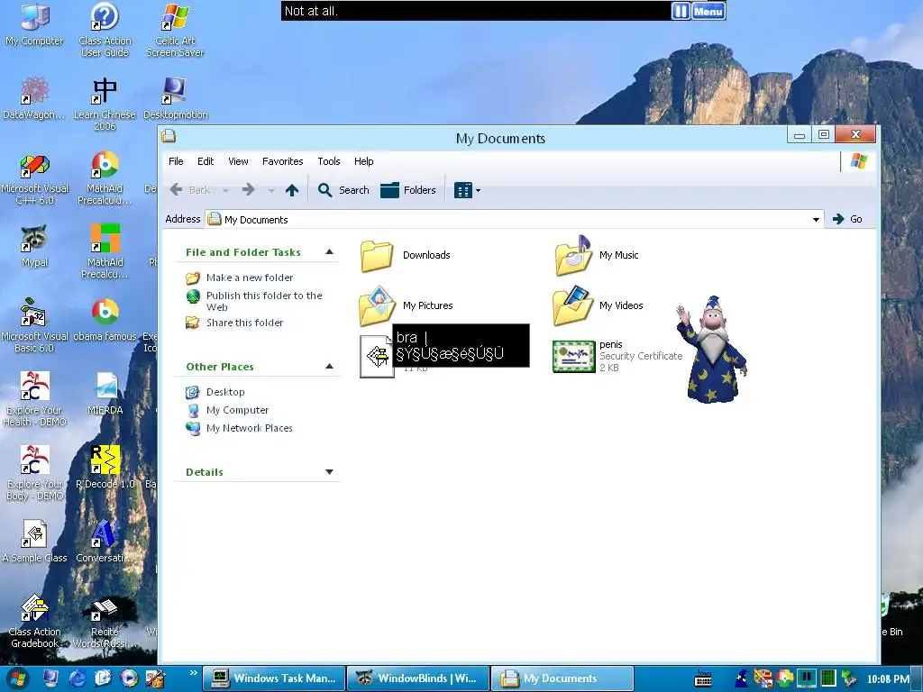Switch to WindowBlinds taskbar button
This screenshot has height=692, width=923.
click(418, 678)
